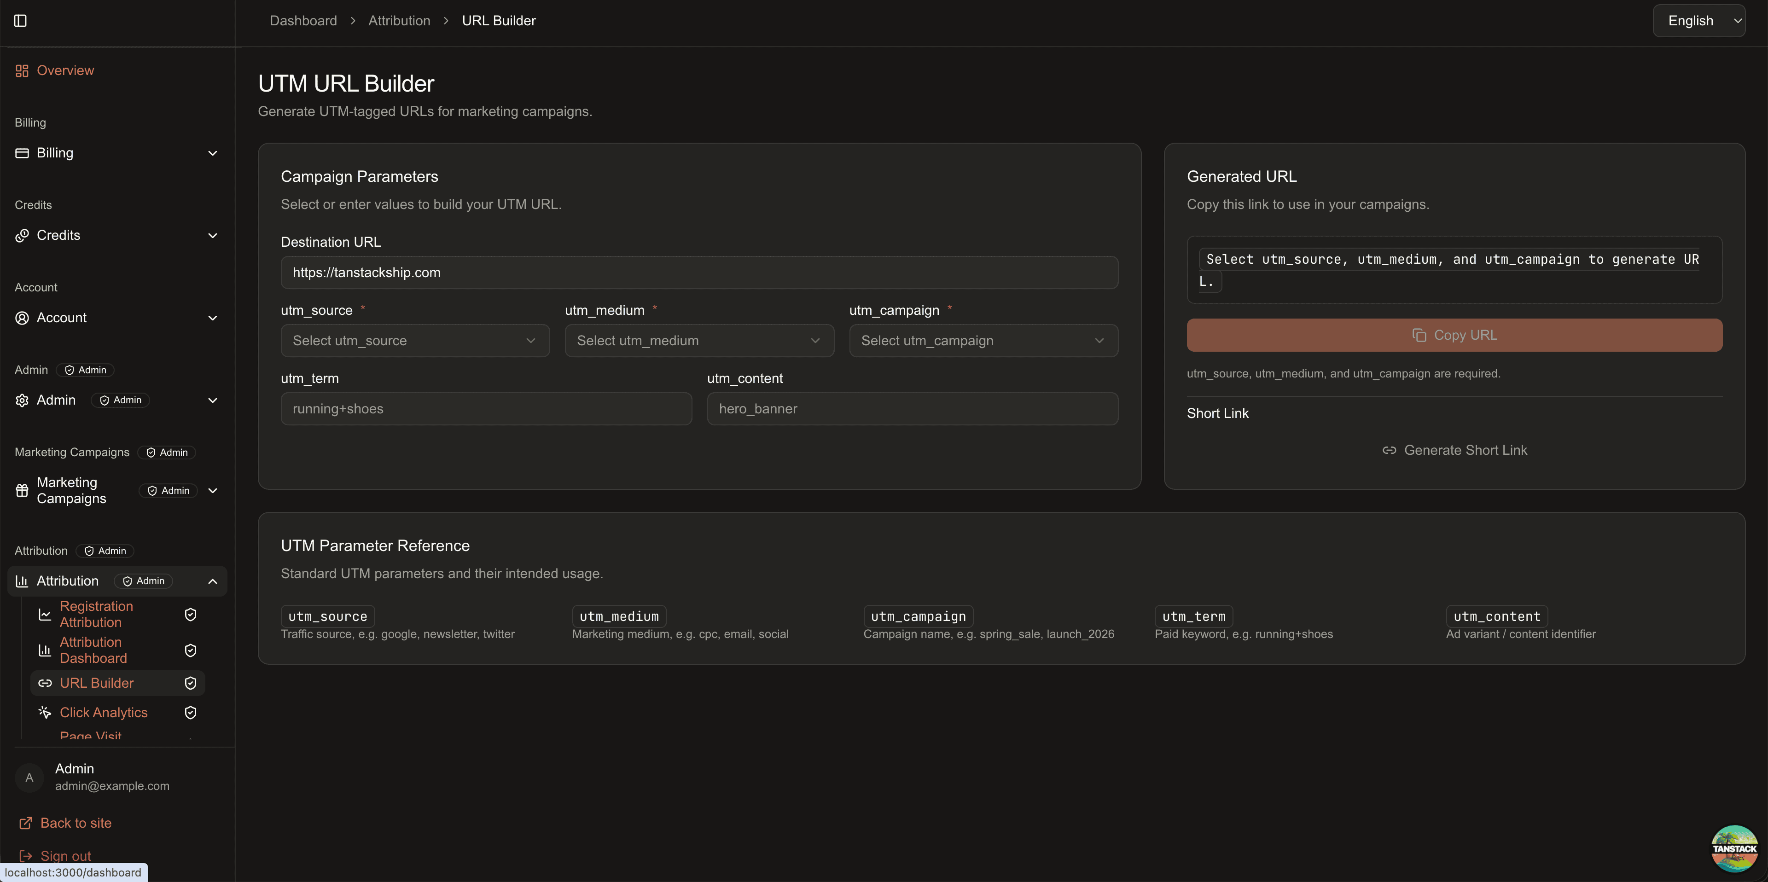Click the Overview grid icon
The image size is (1768, 882).
(22, 71)
